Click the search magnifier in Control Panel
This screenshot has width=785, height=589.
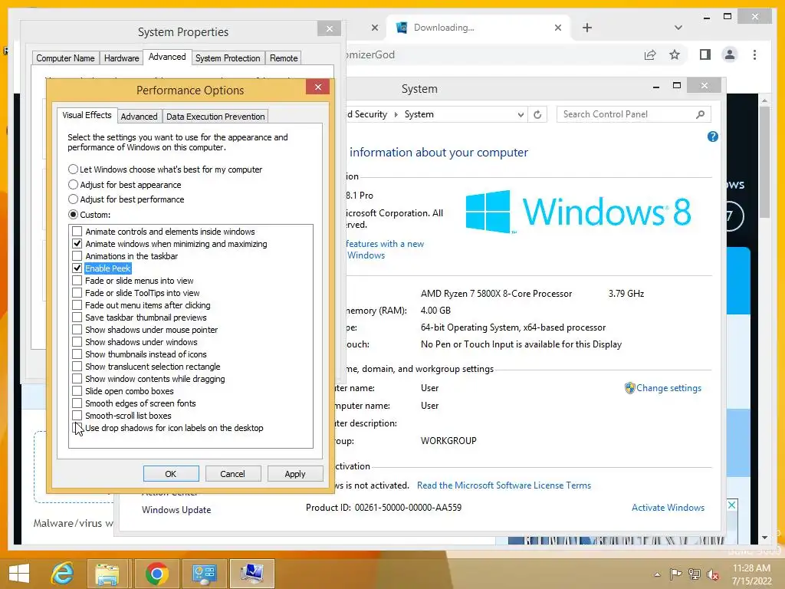coord(700,115)
